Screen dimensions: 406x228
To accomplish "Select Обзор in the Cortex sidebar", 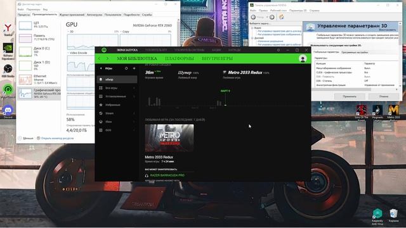I will pos(117,79).
